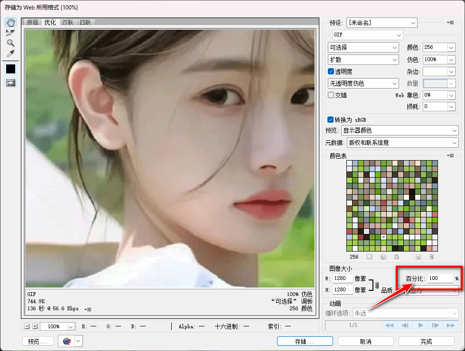Select the Eyedropper tool
Viewport: 465px width, 351px height.
pos(10,54)
